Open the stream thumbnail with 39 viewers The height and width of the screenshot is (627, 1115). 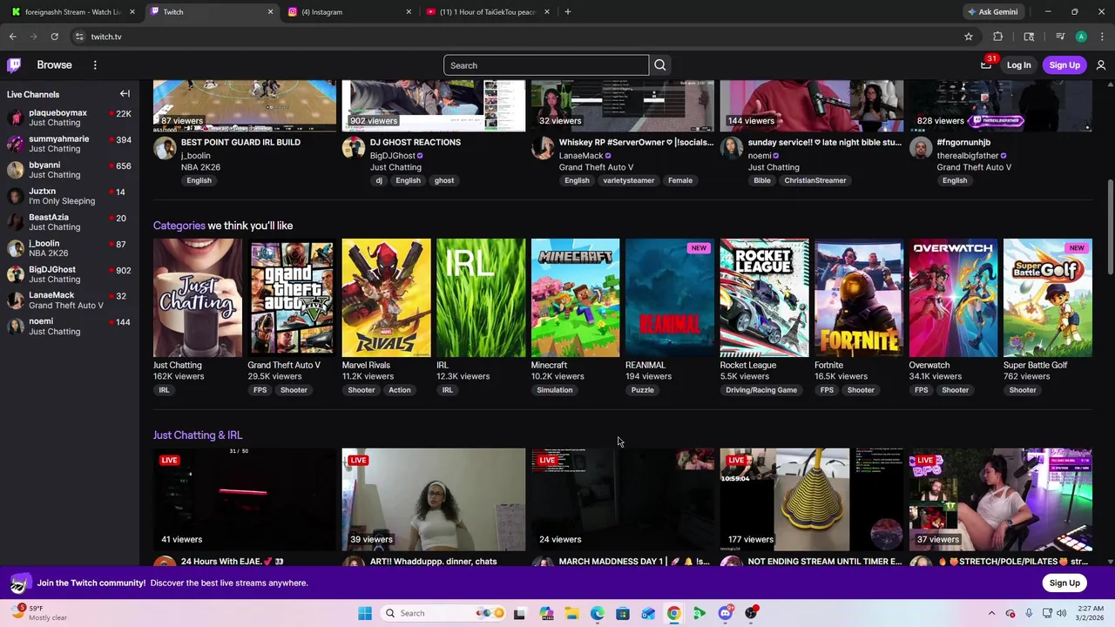pos(434,500)
